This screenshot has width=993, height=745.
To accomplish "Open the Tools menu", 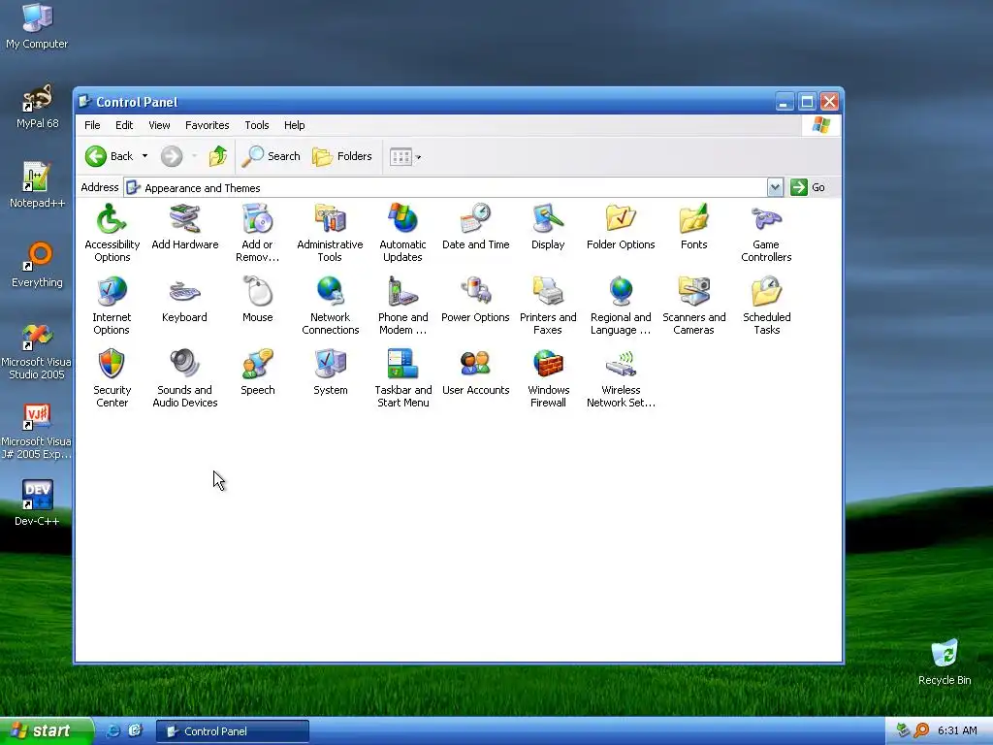I will pos(256,125).
